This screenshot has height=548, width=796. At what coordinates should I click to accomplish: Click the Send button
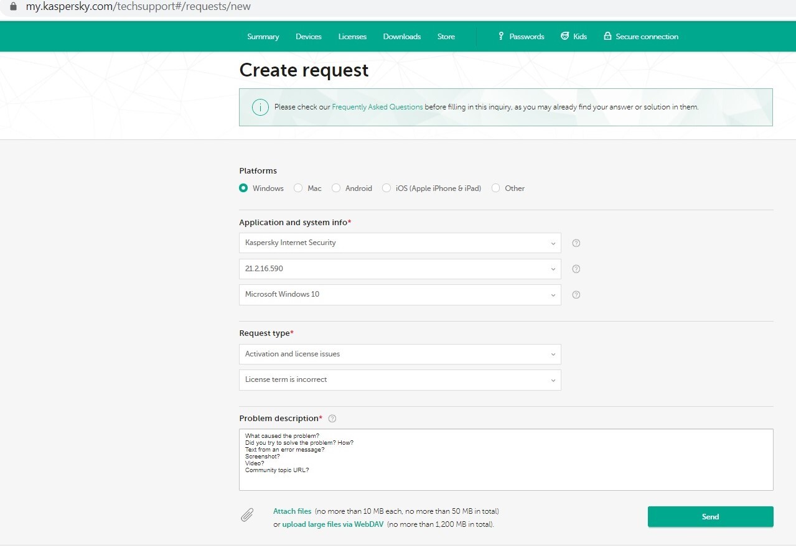(710, 517)
